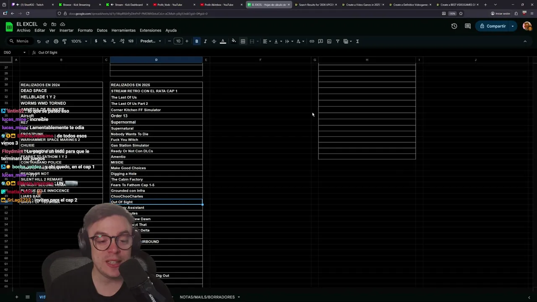Select cell DEAD SPACE
537x302 pixels.
(61, 91)
